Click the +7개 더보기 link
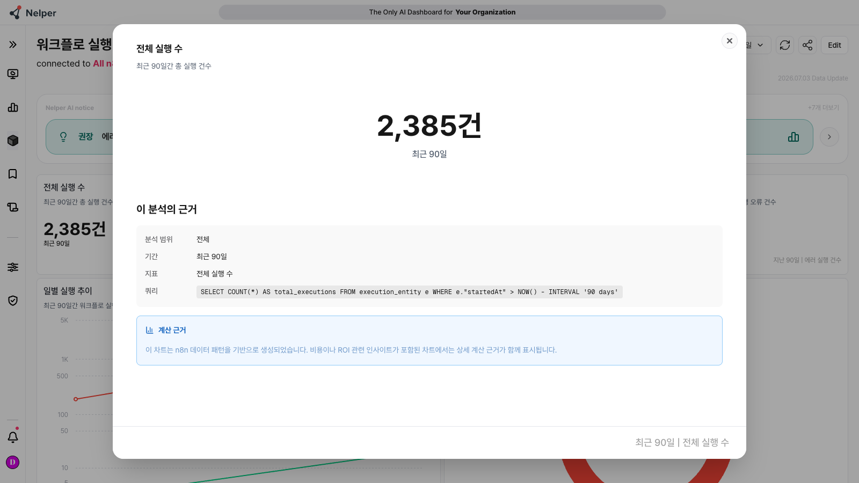Image resolution: width=859 pixels, height=483 pixels. coord(824,108)
